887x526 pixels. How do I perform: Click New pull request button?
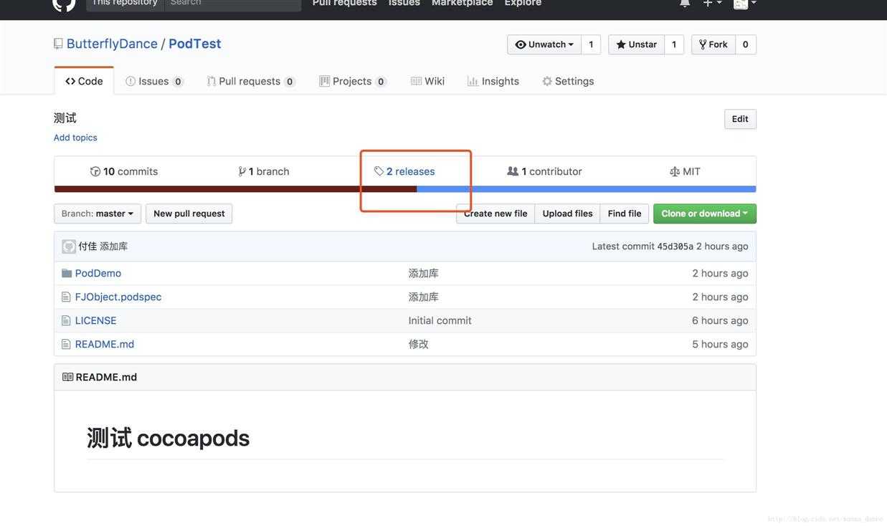[x=189, y=214]
